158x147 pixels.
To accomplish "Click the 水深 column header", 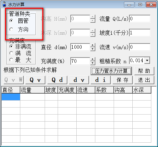I will (142, 90).
